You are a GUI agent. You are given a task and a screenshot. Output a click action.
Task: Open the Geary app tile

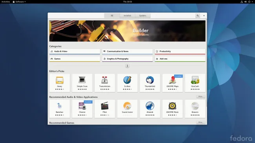pyautogui.click(x=60, y=83)
